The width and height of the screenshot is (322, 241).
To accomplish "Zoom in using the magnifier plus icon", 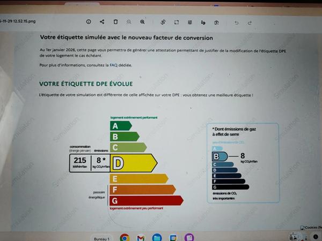I will 142,22.
